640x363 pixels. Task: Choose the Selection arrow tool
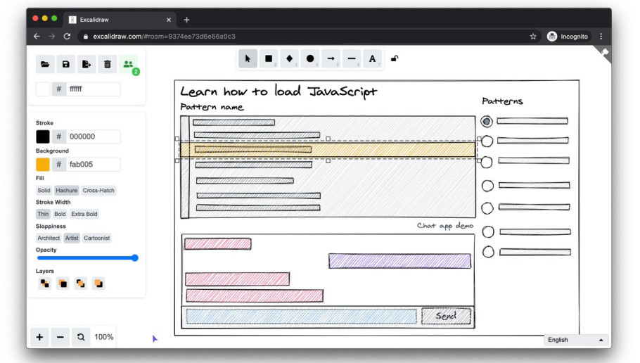point(248,59)
